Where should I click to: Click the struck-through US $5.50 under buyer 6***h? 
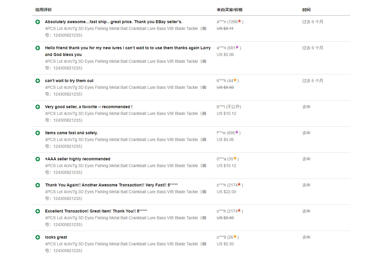click(x=225, y=87)
